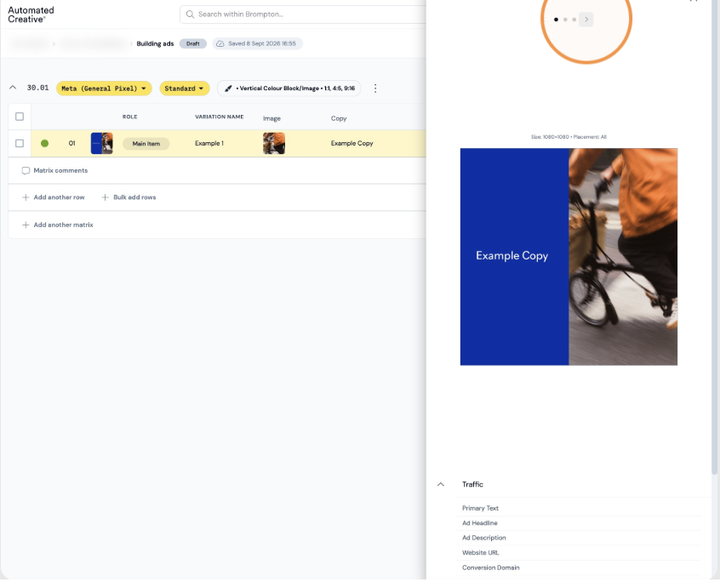720x582 pixels.
Task: Click the brush icon on the template selector
Action: (x=228, y=88)
